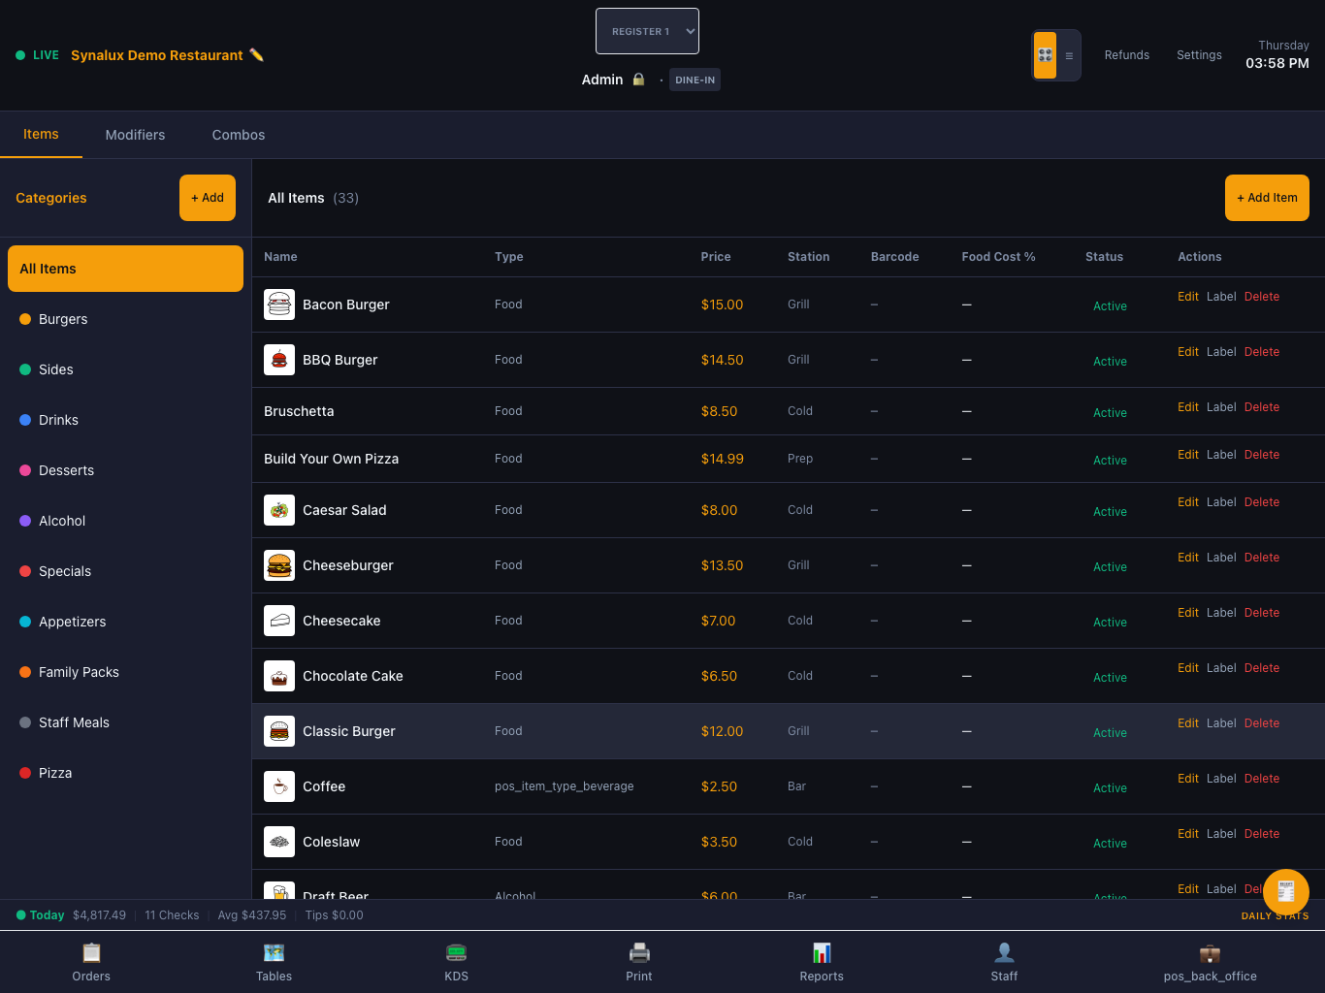
Task: Select the Drinks category
Action: click(x=125, y=420)
